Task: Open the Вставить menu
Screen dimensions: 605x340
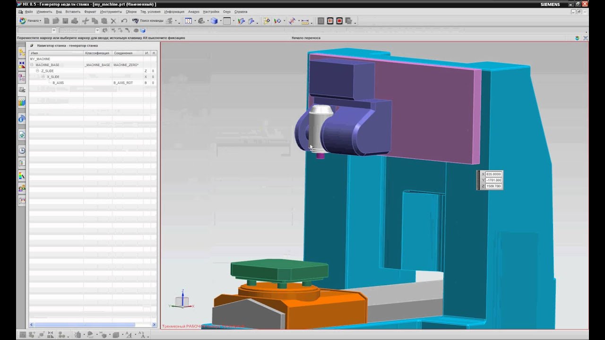Action: (73, 11)
